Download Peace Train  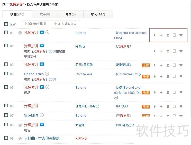tap(168, 77)
